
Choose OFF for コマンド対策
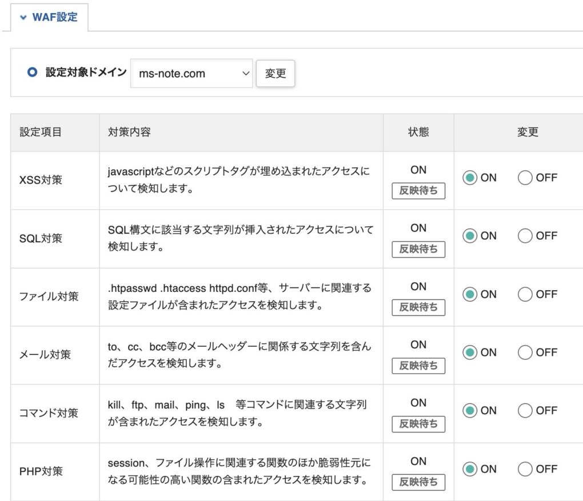click(525, 411)
